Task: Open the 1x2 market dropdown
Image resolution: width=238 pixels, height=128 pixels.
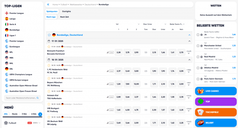Action: (128, 24)
